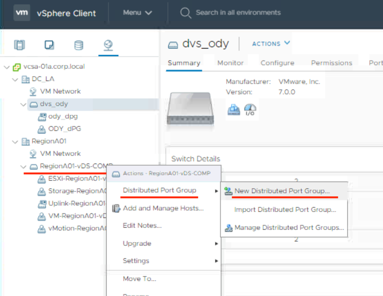This screenshot has height=296, width=383.
Task: Open the Networking view icon
Action: tap(108, 45)
